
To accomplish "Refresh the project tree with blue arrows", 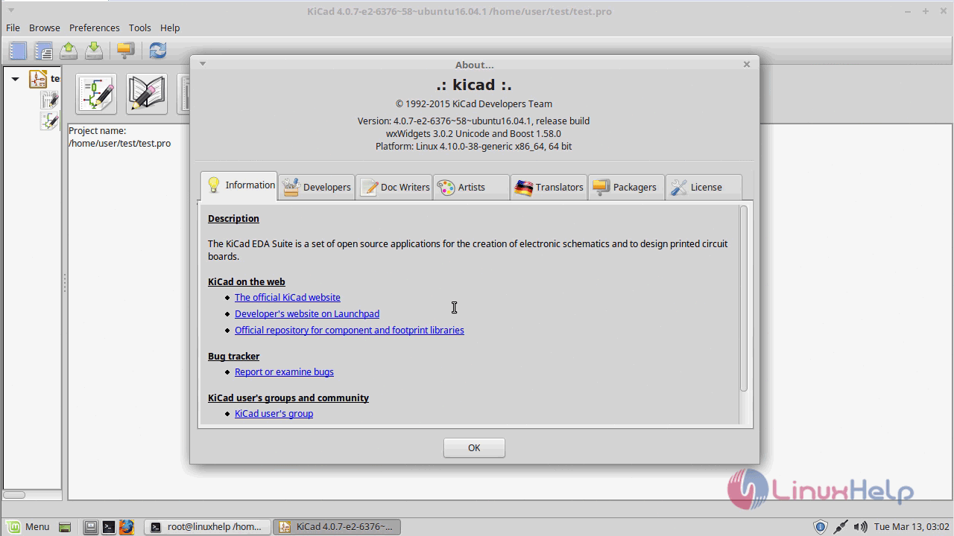I will pos(157,51).
